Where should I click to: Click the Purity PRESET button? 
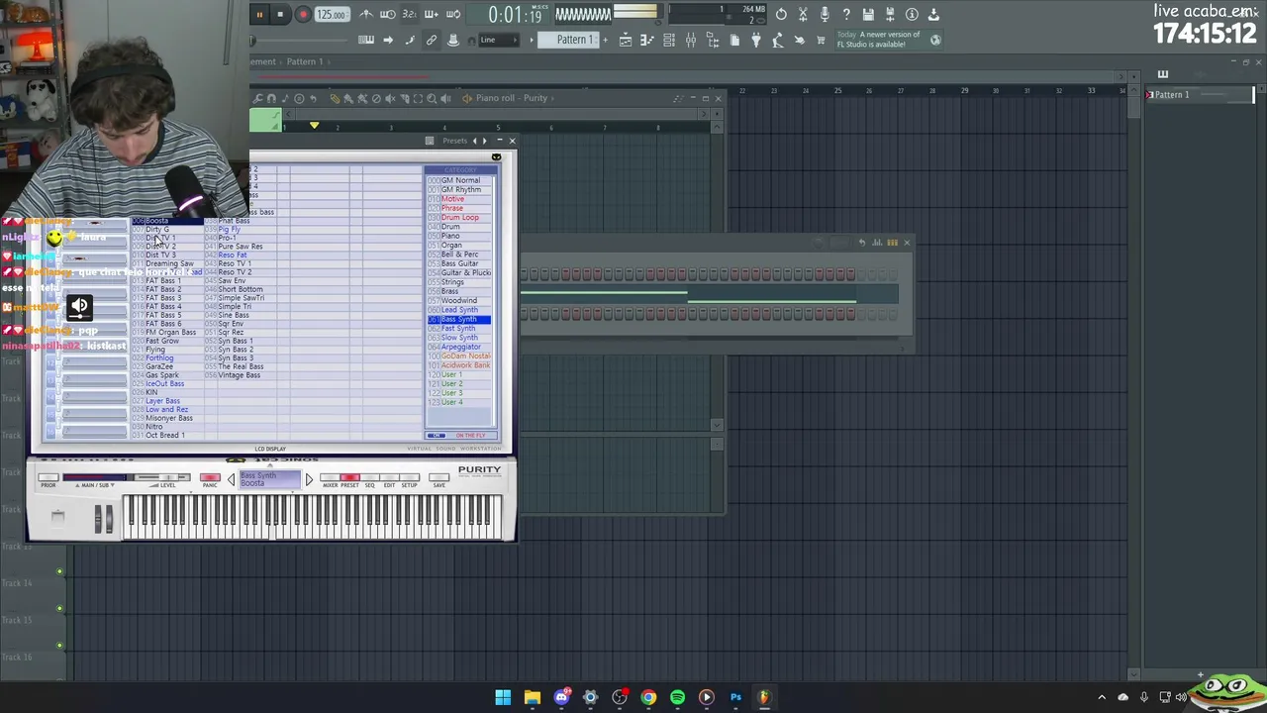[x=349, y=479]
